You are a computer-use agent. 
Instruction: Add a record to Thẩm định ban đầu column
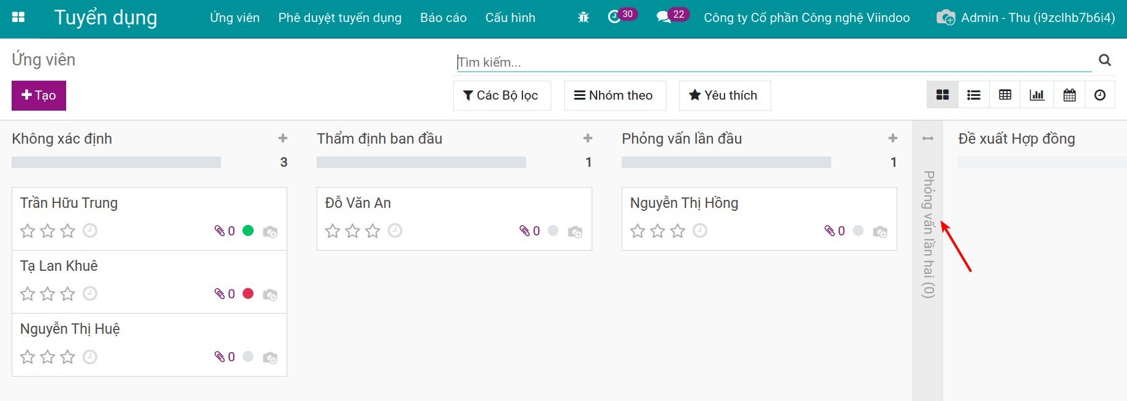tap(587, 138)
